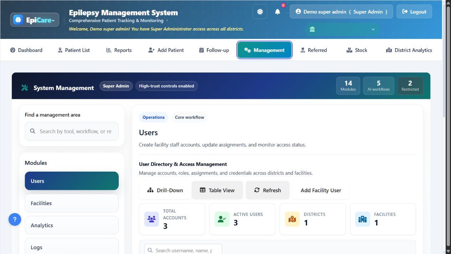
Task: Select the Management tab
Action: click(265, 50)
